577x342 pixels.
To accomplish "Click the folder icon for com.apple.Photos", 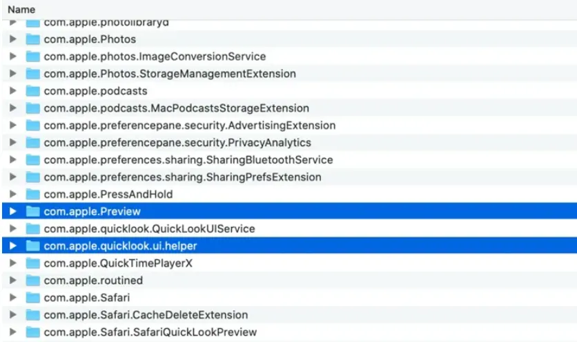I will (33, 39).
